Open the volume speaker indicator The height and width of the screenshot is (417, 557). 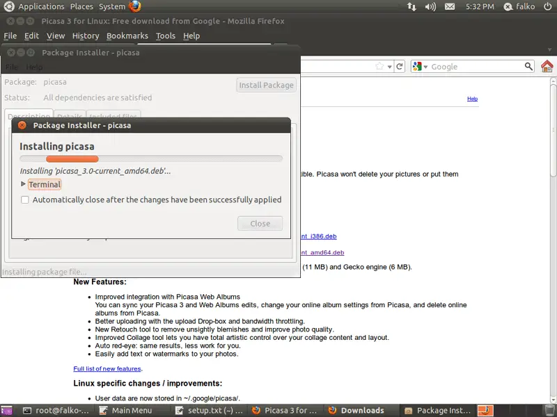coord(430,6)
